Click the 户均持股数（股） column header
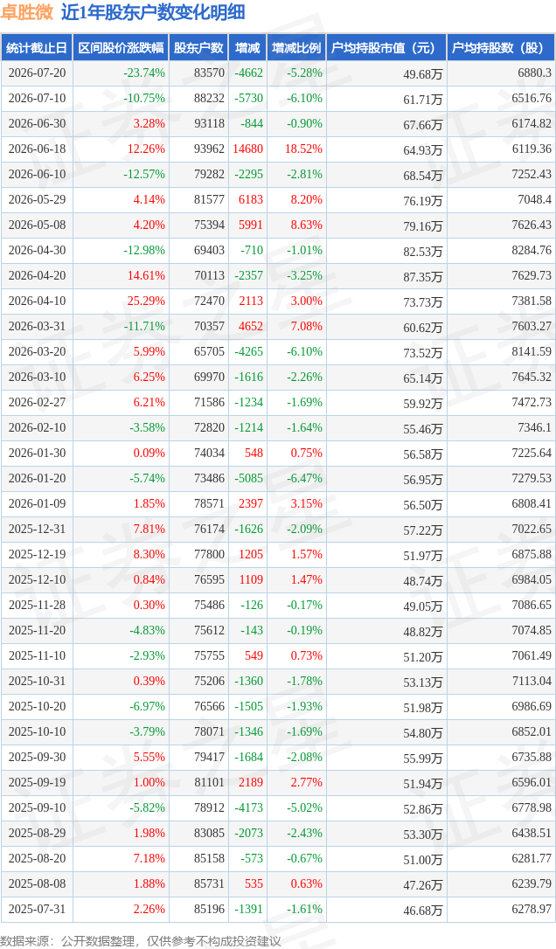This screenshot has width=556, height=949. point(502,48)
